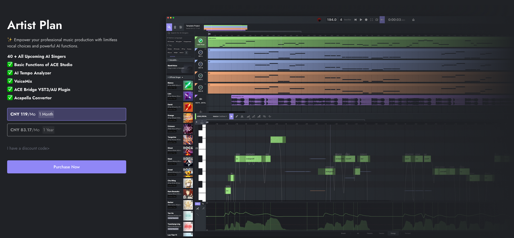Screen dimensions: 514x238
Task: Click the export share icon
Action: pyautogui.click(x=413, y=20)
